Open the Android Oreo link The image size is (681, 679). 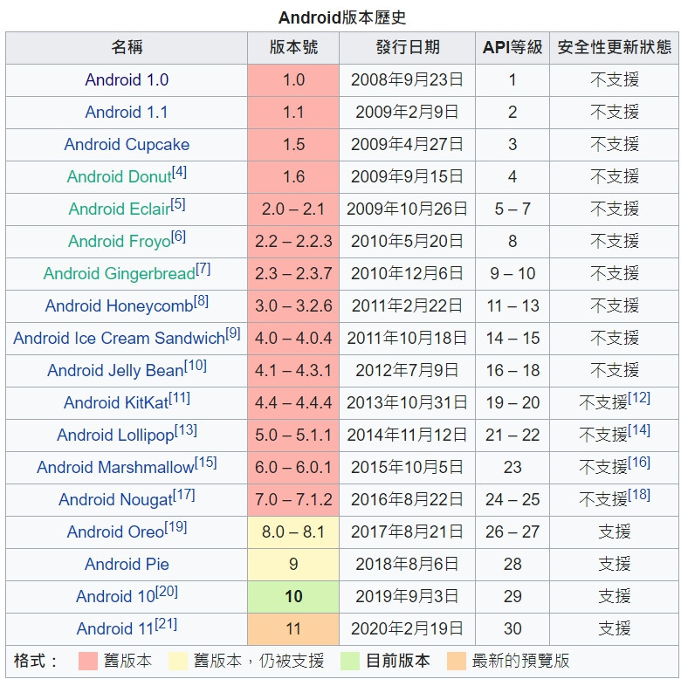coord(115,532)
